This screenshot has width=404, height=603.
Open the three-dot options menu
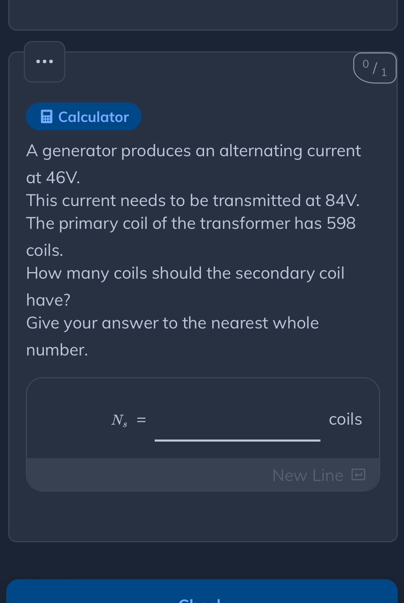(x=45, y=62)
